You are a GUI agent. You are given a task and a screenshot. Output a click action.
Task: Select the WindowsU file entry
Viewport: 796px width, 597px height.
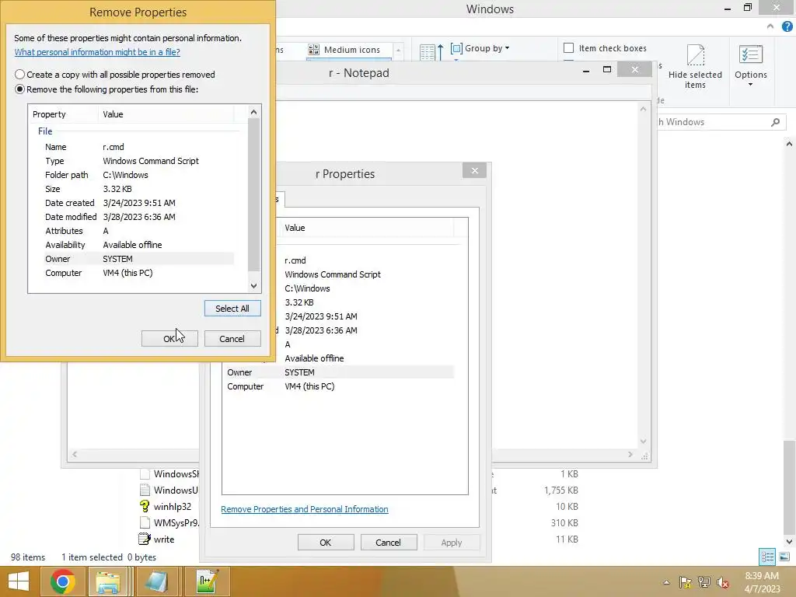point(169,491)
